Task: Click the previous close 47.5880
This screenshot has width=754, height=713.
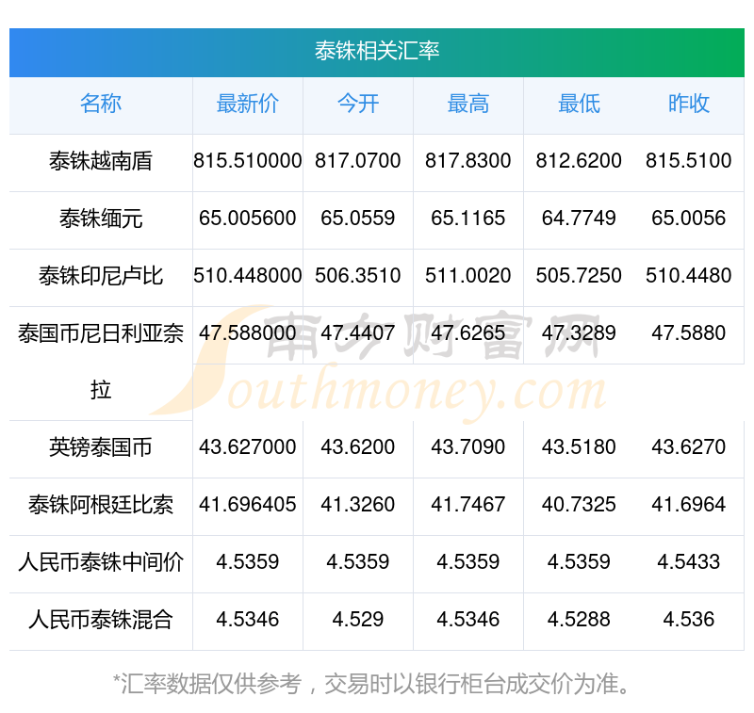Action: point(689,333)
